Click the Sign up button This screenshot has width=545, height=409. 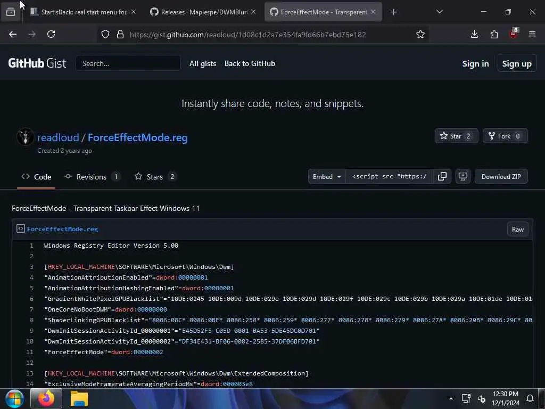(517, 64)
